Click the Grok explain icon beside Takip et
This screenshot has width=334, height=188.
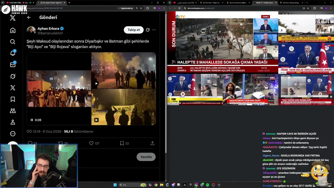pyautogui.click(x=148, y=30)
